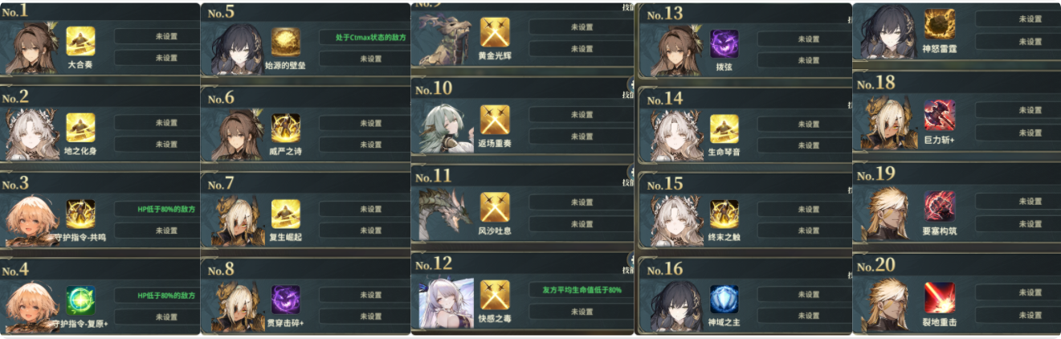Open the HP低于80%的敌方 condition in No.3
Image resolution: width=1061 pixels, height=339 pixels.
(157, 209)
